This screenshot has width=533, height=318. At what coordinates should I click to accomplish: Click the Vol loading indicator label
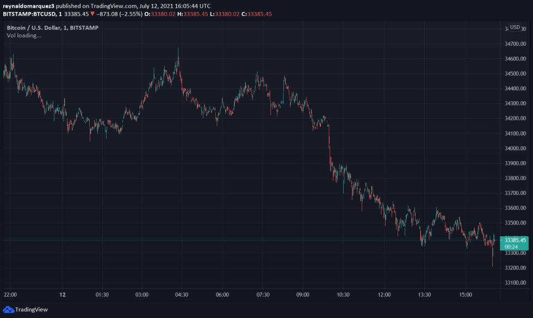(24, 35)
